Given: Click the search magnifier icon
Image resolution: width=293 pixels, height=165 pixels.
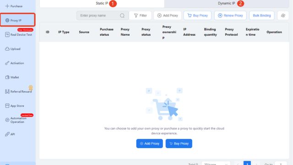Looking at the screenshot, I should tap(122, 16).
